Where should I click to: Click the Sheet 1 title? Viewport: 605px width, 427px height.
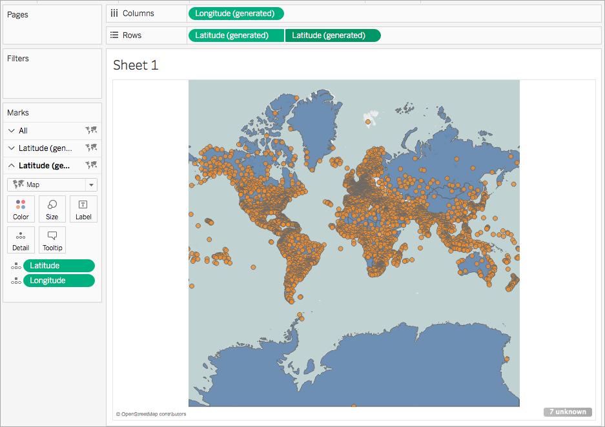coord(136,65)
